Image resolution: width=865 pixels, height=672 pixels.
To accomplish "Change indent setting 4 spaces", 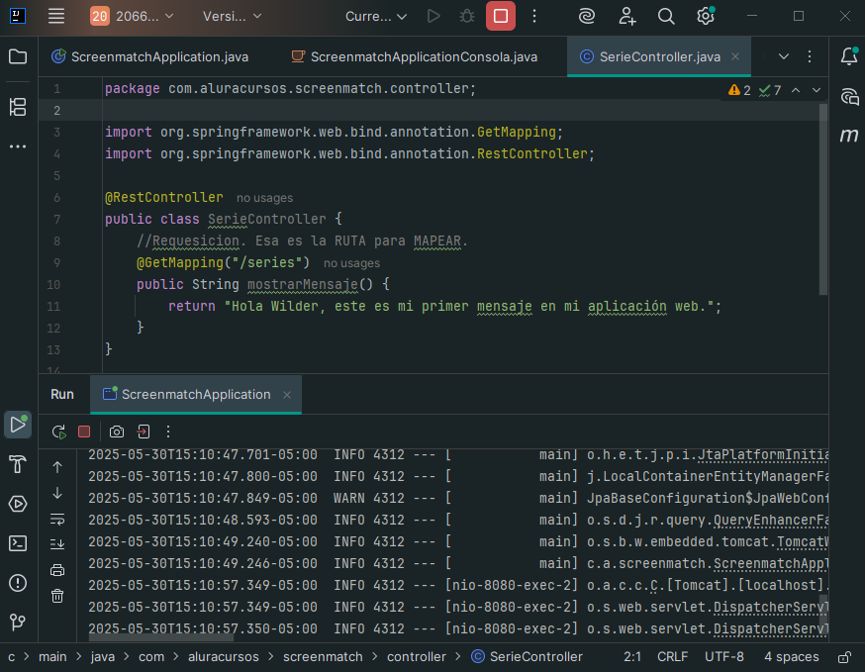I will (791, 656).
